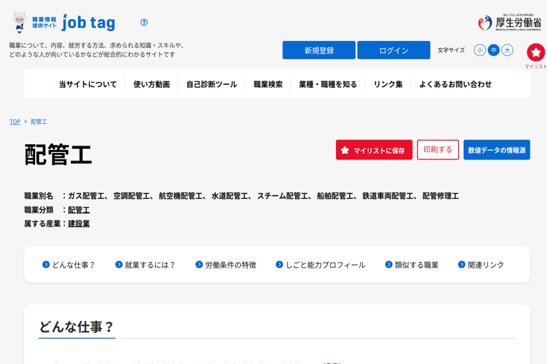Click arrow icon beside 関連リンク anchor
The image size is (547, 364).
pos(462,265)
